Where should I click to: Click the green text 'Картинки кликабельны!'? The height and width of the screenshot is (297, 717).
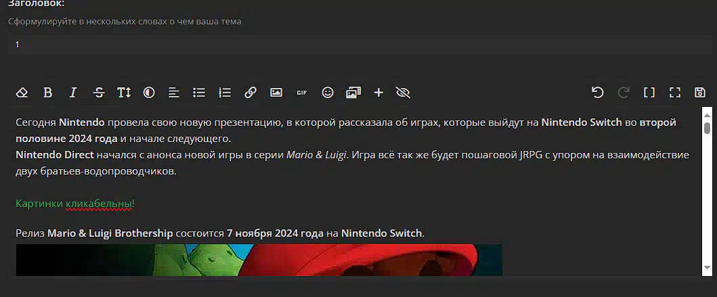coord(75,204)
